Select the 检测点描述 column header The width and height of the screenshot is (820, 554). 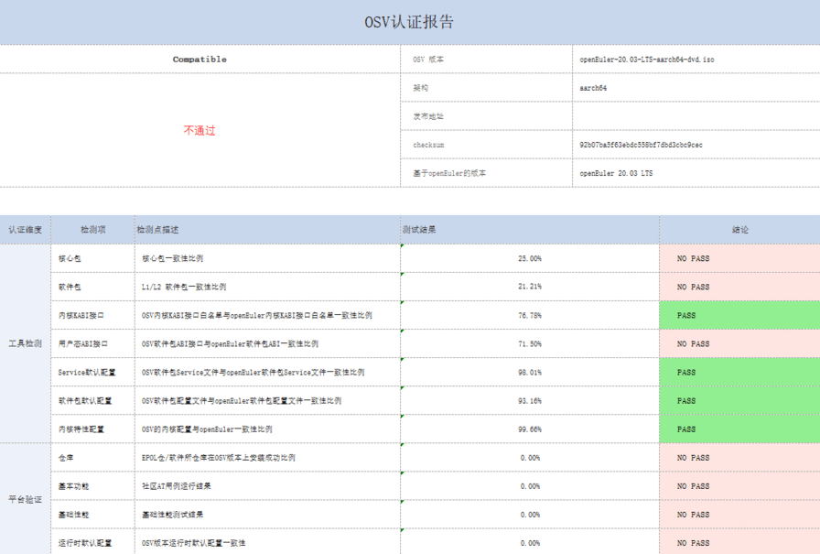point(265,230)
